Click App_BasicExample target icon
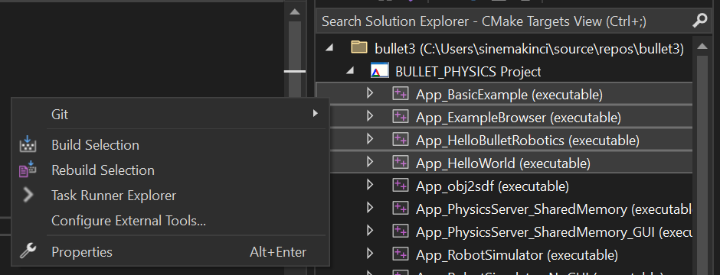720x275 pixels. [401, 94]
